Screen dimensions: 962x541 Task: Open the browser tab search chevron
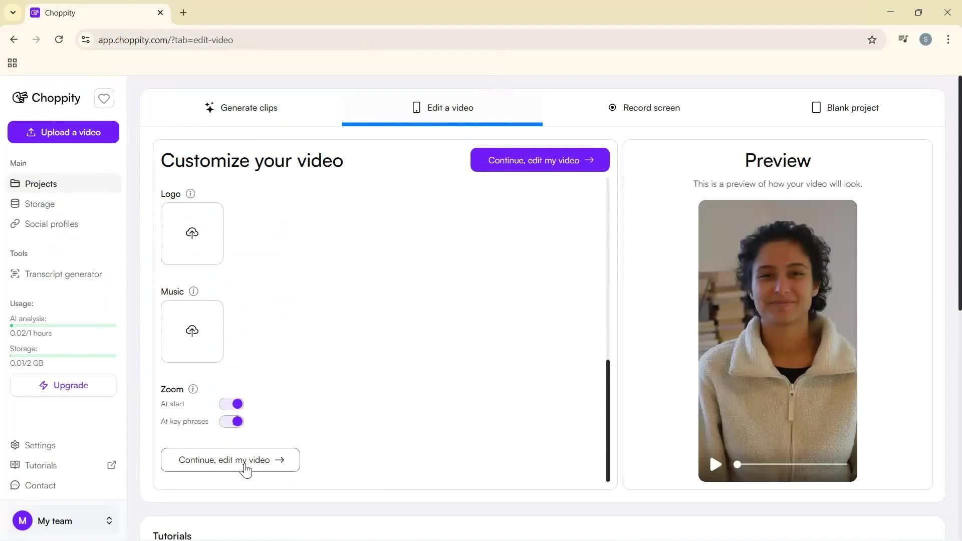click(x=13, y=13)
